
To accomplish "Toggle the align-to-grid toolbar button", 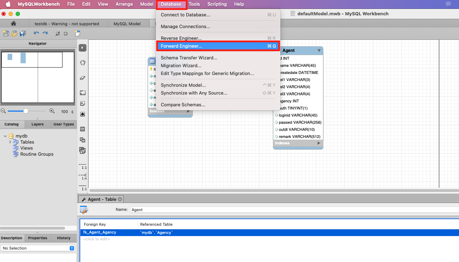I will pos(66,33).
